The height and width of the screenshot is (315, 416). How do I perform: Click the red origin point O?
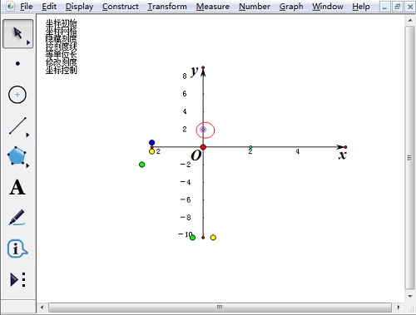[x=203, y=147]
